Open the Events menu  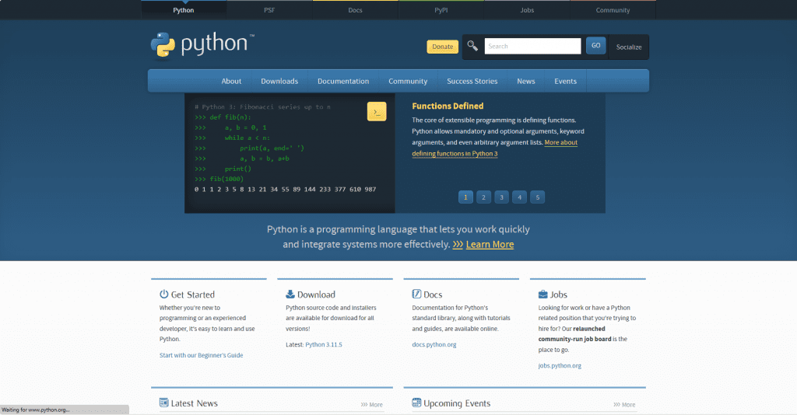(565, 81)
